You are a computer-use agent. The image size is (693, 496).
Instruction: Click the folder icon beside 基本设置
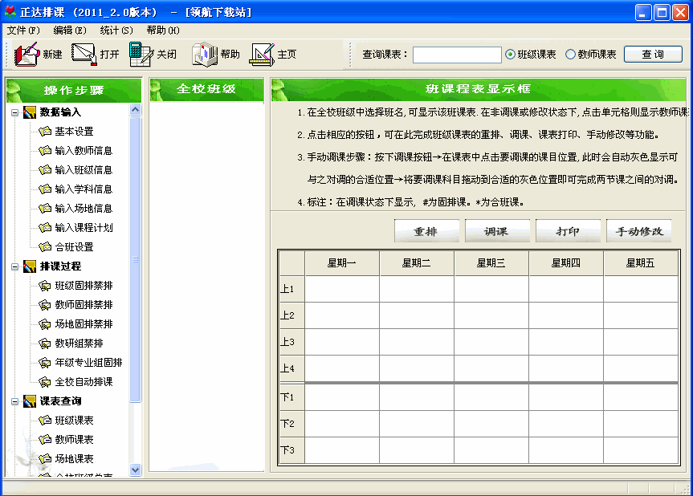pyautogui.click(x=45, y=131)
